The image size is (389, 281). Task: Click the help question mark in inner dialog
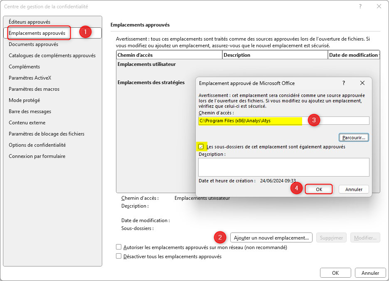coord(344,83)
